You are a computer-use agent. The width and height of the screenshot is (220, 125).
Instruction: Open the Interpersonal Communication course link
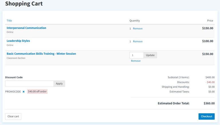coord(26,28)
